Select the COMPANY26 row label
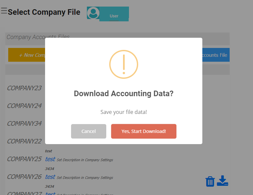 coord(24,177)
